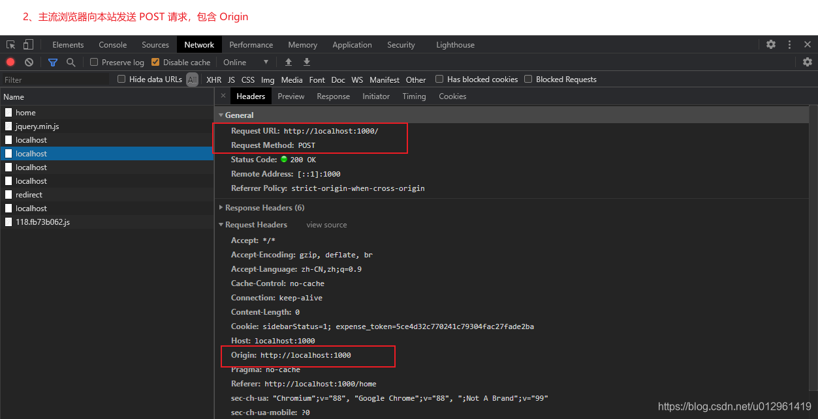Click the file icon beside home request

[8, 112]
